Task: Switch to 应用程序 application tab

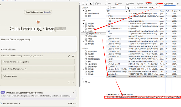Action: (x=169, y=4)
